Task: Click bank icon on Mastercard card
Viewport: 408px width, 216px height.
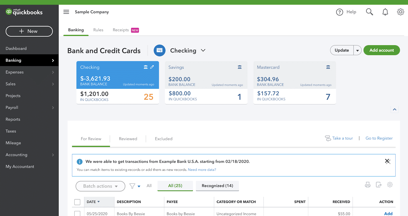Action: pyautogui.click(x=328, y=67)
